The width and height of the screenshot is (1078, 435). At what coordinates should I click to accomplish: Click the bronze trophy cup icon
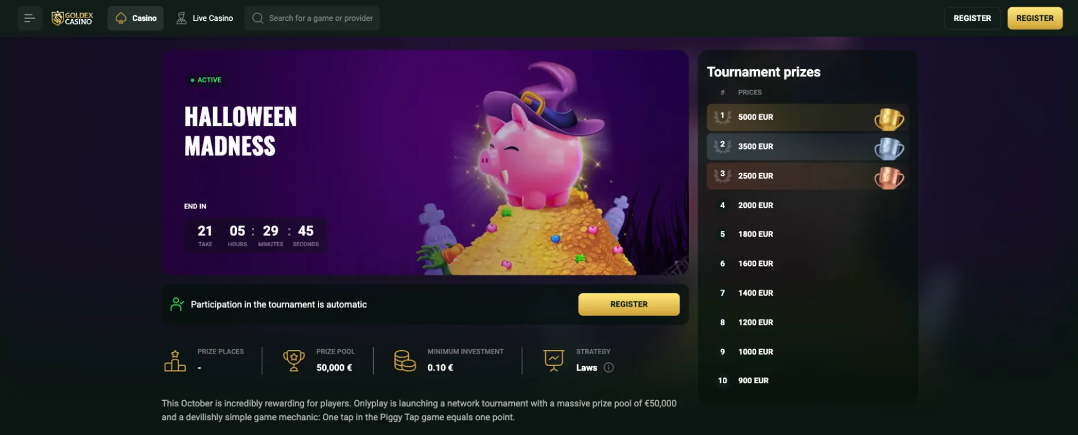coord(889,178)
